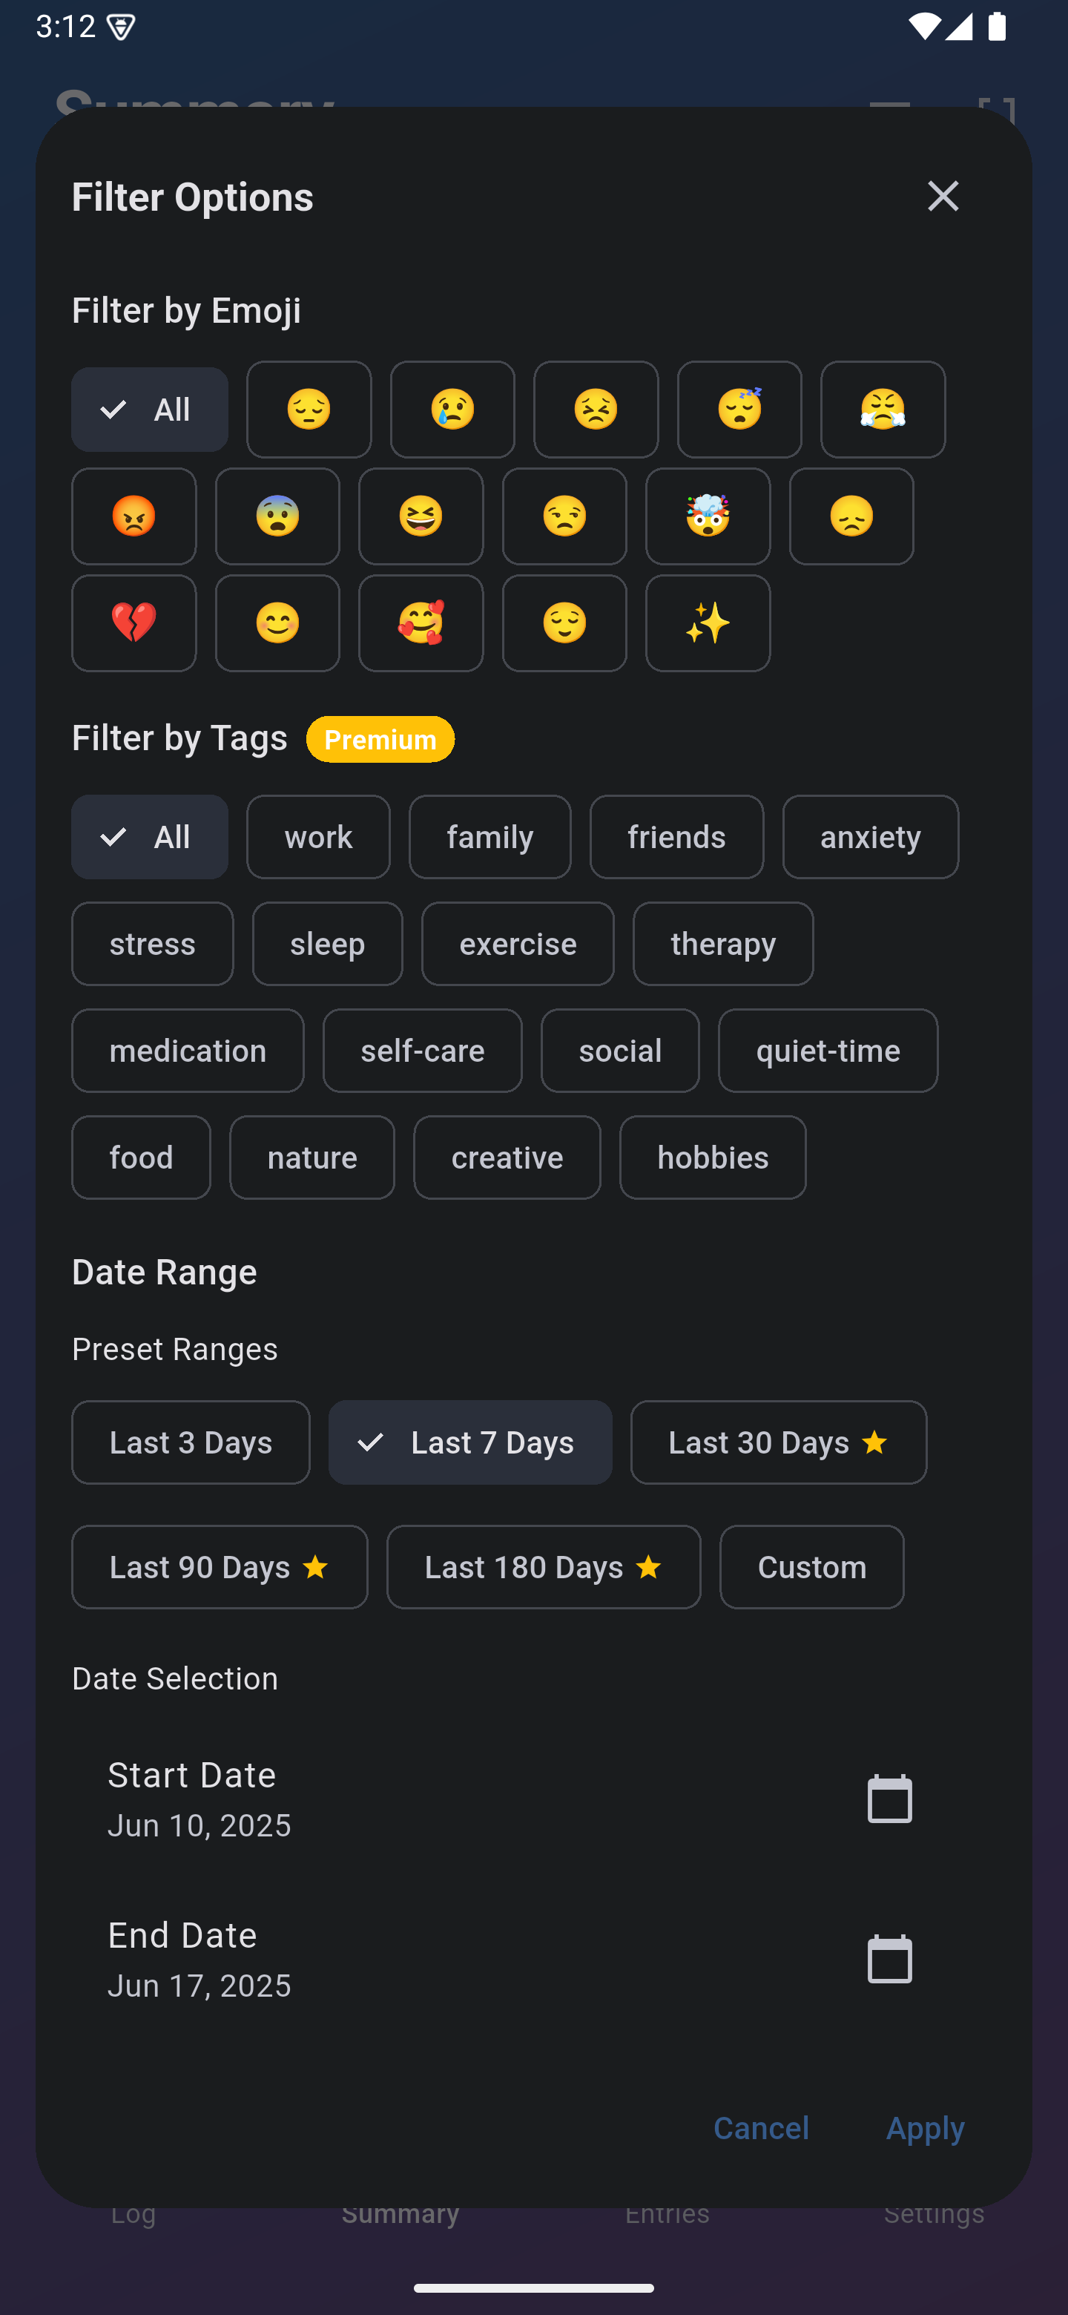Open the Start Date calendar picker

[889, 1799]
